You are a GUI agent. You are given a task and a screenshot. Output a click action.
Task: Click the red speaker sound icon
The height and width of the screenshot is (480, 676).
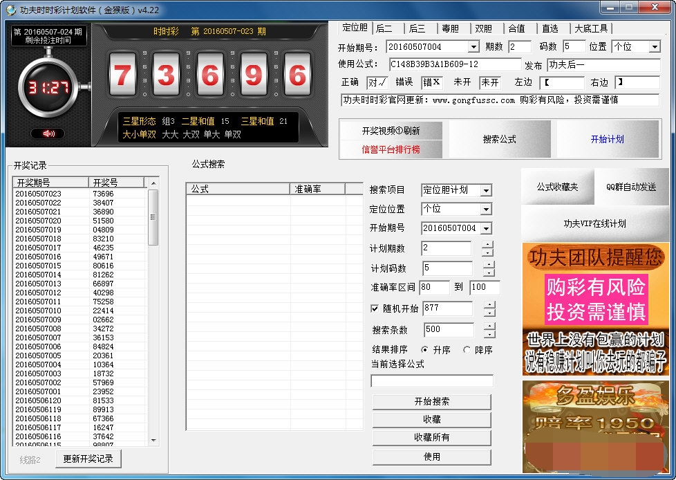coord(48,133)
